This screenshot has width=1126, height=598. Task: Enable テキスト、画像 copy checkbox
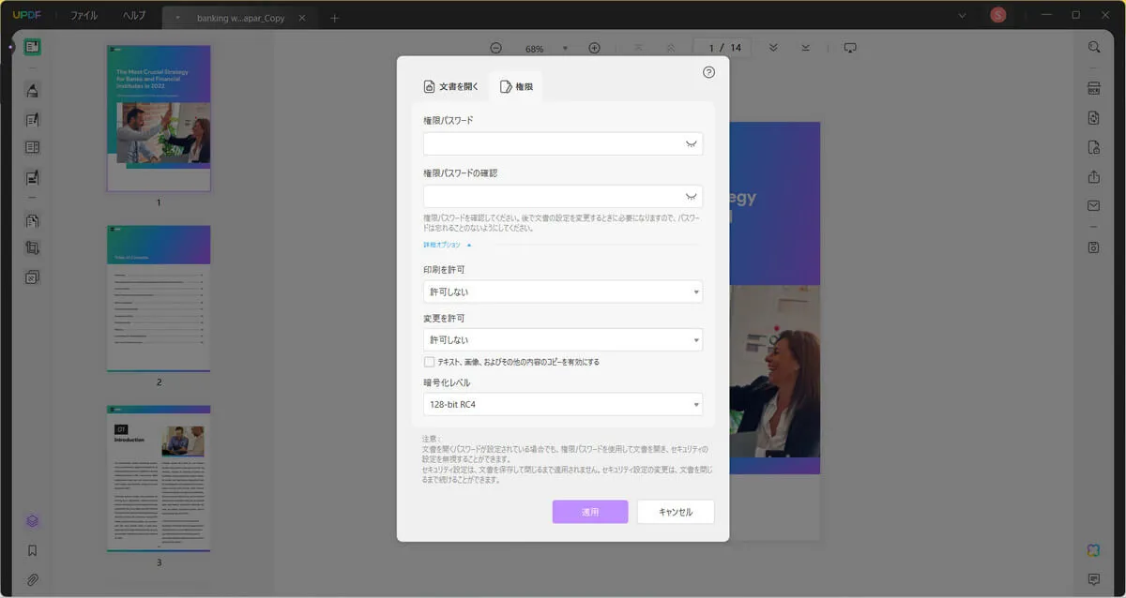(429, 362)
